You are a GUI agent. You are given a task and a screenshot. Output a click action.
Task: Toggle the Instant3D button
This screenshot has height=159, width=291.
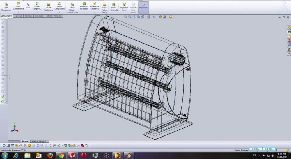[143, 8]
